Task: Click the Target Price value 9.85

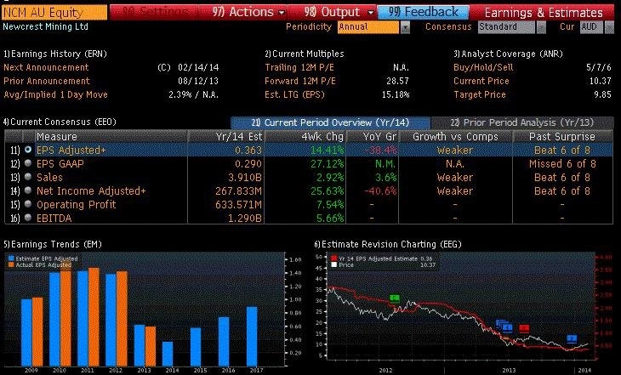Action: 602,94
